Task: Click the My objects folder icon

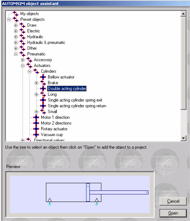Action: tap(15, 14)
